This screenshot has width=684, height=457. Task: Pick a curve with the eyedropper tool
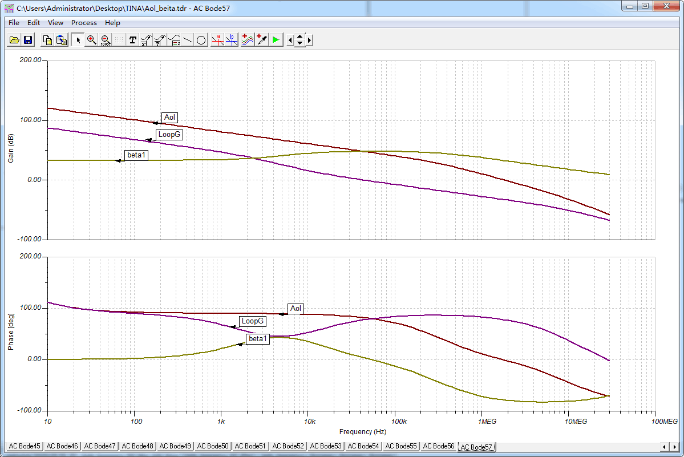[262, 40]
